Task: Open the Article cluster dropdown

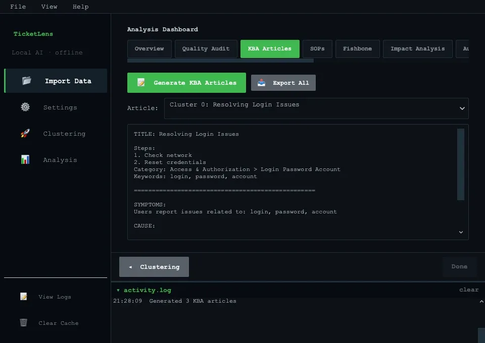Action: (316, 108)
